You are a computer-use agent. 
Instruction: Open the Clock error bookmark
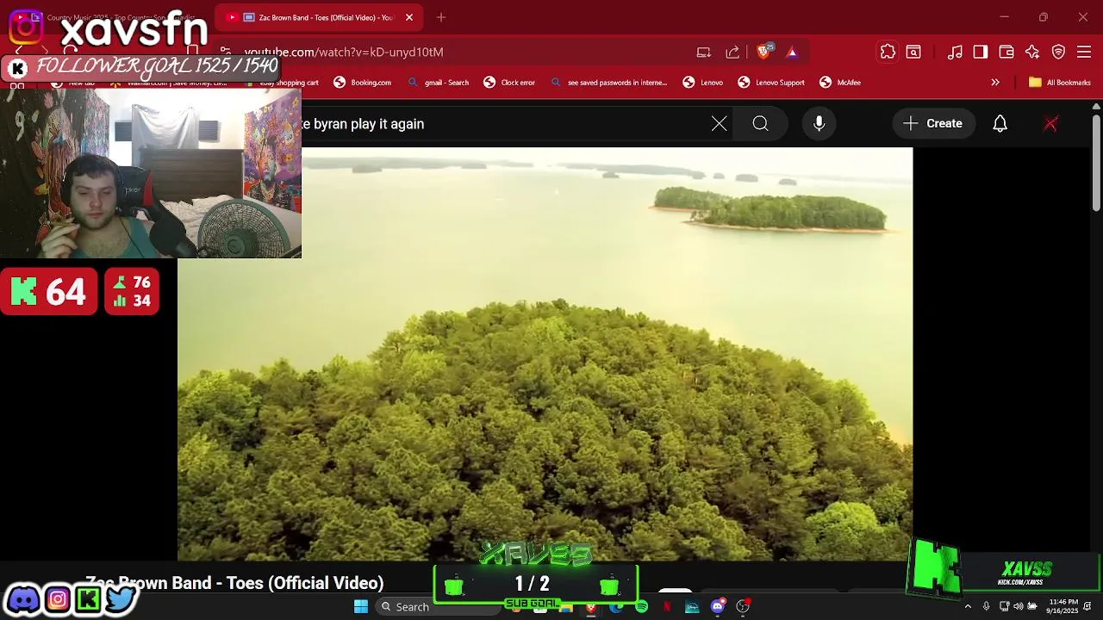click(x=509, y=83)
